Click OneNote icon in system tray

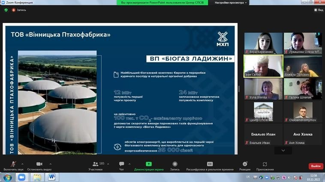[284, 177]
